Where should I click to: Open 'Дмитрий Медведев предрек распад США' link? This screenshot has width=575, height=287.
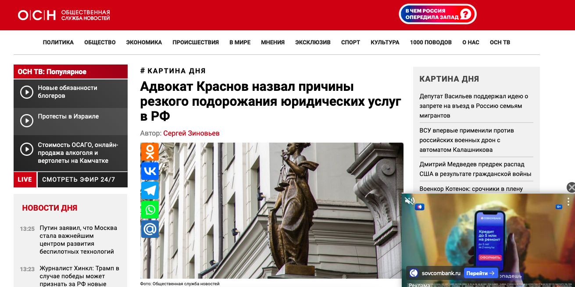pos(475,169)
